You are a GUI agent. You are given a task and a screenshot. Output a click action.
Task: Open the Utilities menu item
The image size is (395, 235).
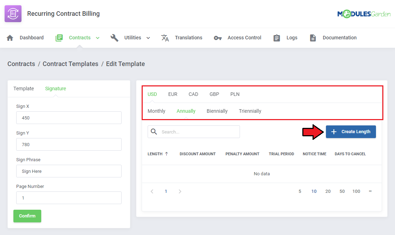(x=132, y=38)
